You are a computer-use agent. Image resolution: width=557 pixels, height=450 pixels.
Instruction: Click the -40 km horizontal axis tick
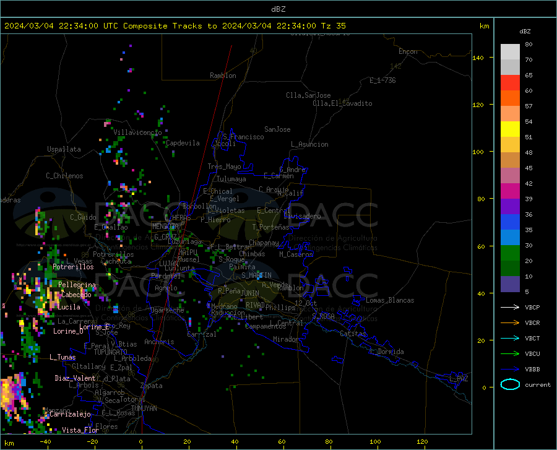(x=45, y=442)
